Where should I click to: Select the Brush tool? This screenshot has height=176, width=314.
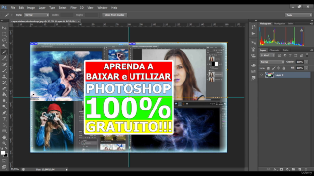click(4, 70)
